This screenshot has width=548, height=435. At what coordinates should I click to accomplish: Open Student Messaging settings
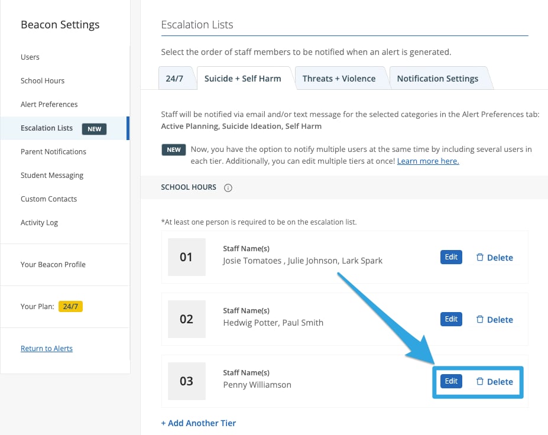[x=52, y=176]
